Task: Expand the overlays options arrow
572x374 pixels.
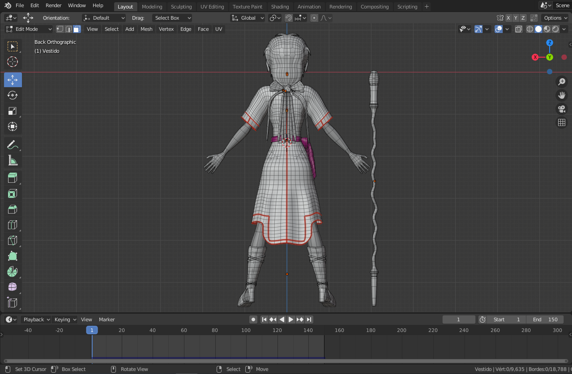Action: tap(508, 29)
